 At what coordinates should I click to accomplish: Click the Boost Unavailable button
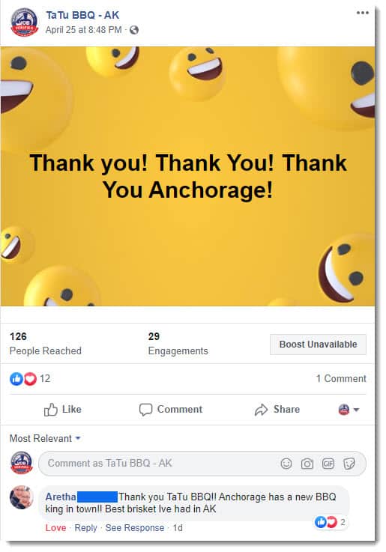pos(318,345)
